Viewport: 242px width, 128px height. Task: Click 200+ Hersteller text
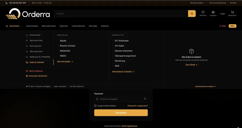pos(60,87)
